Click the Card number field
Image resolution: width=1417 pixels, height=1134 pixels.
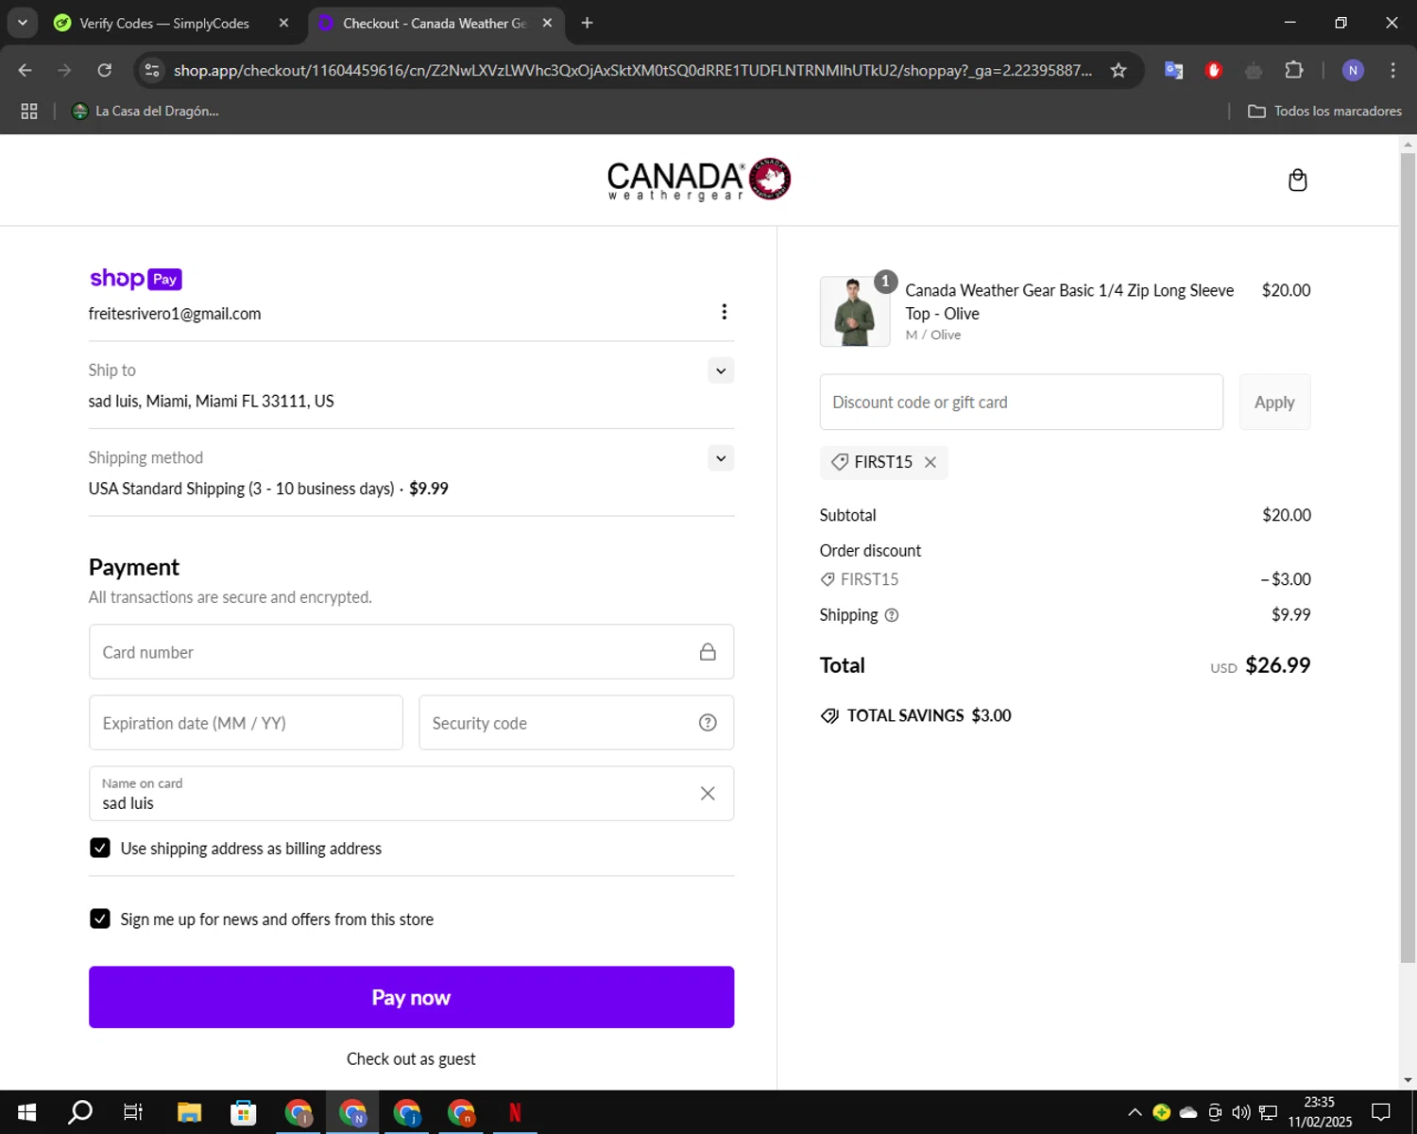(411, 652)
